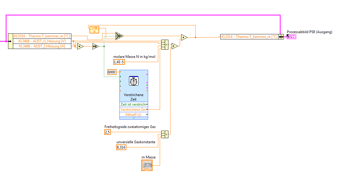Click 'KL3468 - AI.IST_I_Heizung [A]' unbundle element

tap(42, 46)
